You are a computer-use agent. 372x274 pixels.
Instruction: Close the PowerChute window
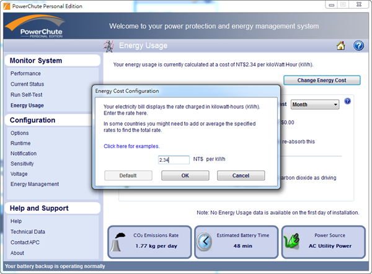tap(359, 4)
